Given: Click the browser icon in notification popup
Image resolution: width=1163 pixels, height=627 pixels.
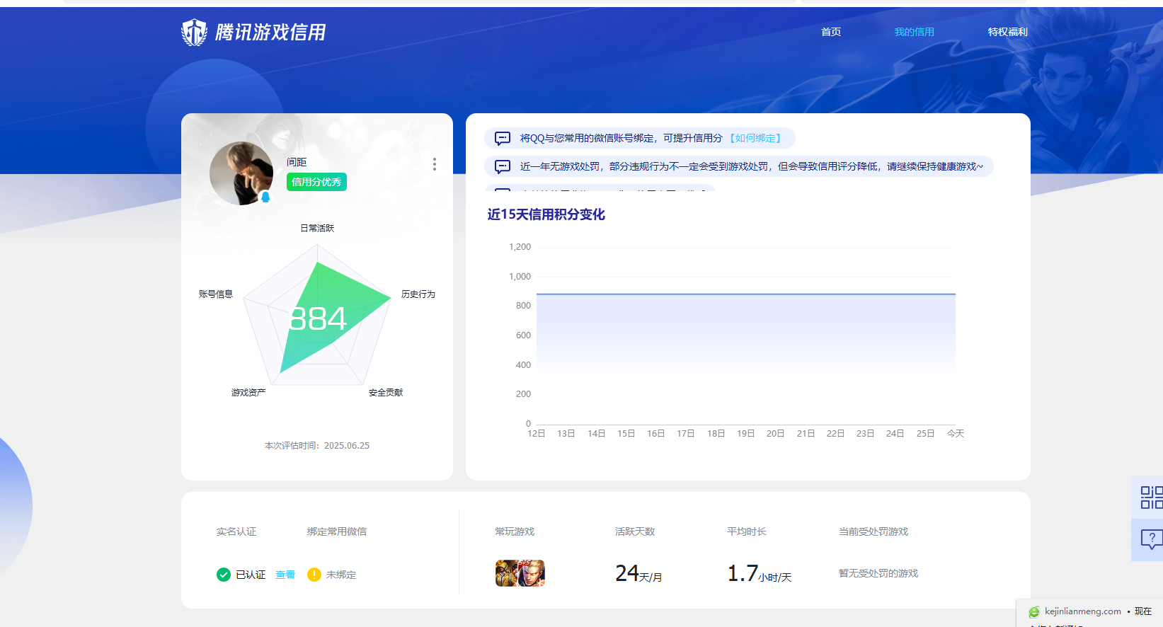Looking at the screenshot, I should click(x=1034, y=611).
